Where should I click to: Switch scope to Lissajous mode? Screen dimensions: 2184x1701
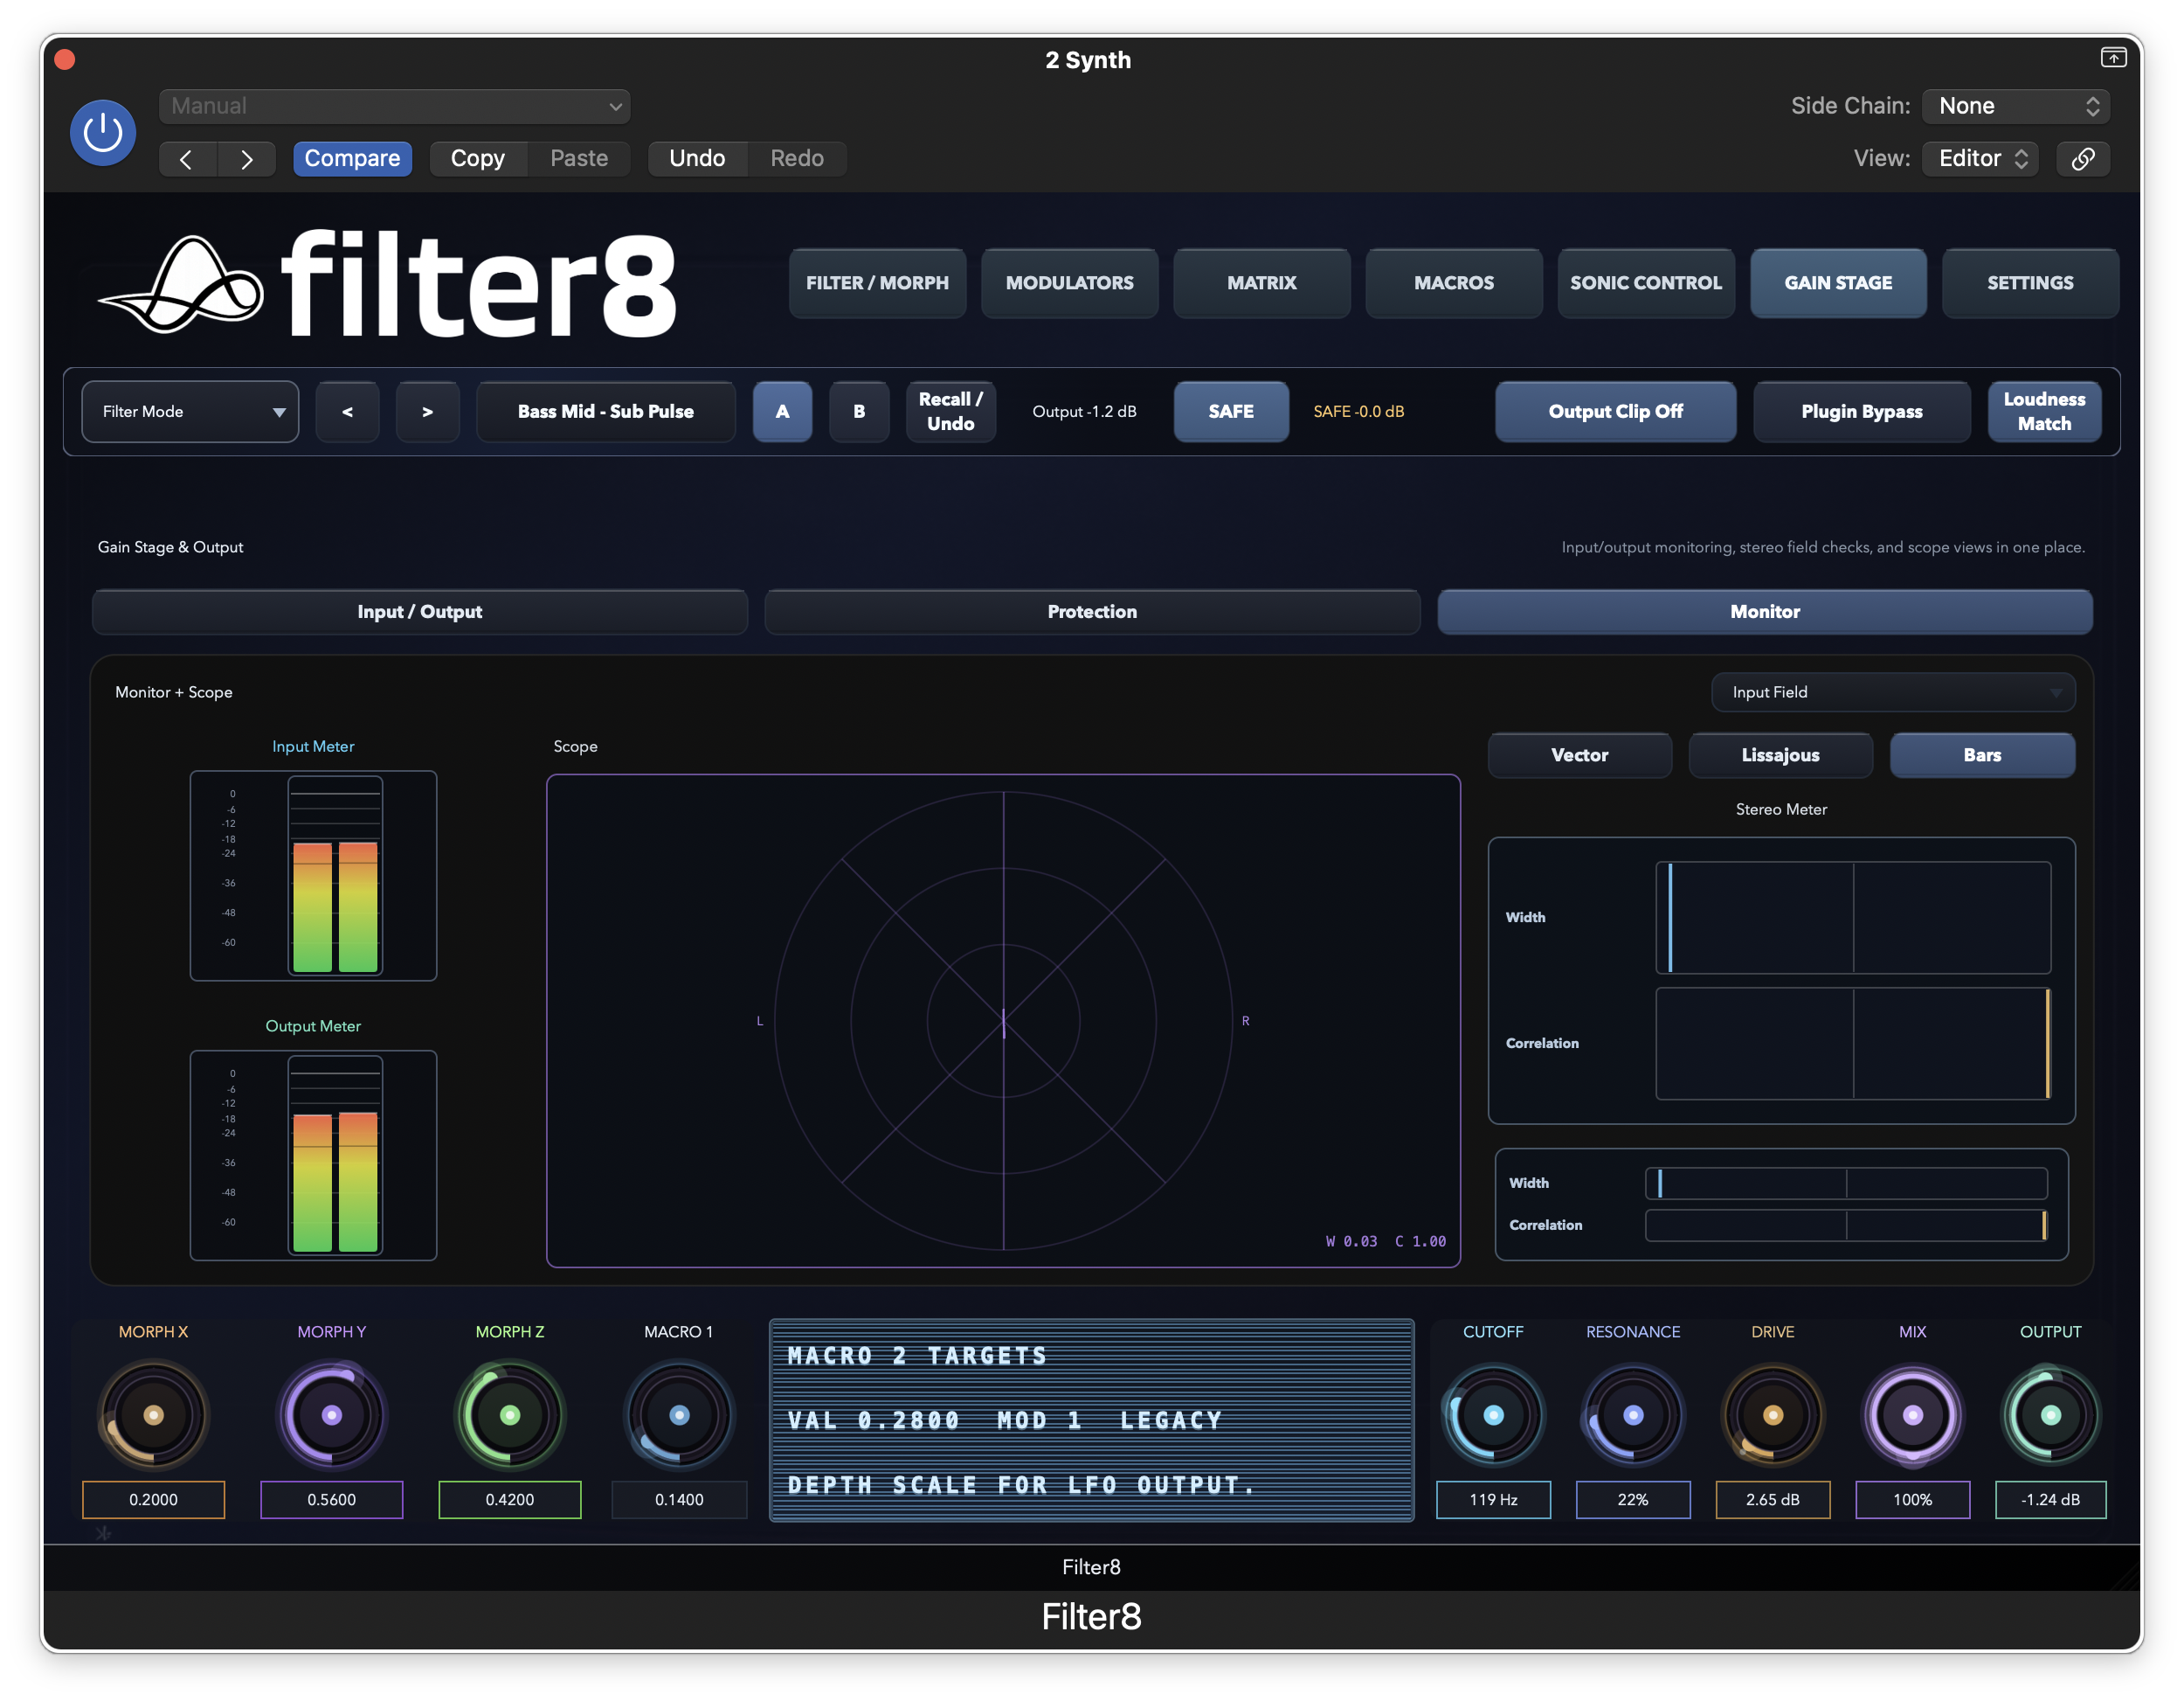(x=1780, y=755)
